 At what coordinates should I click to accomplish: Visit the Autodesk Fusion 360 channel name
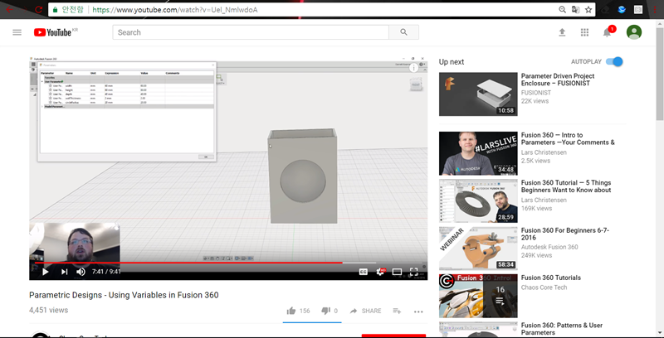pos(549,247)
